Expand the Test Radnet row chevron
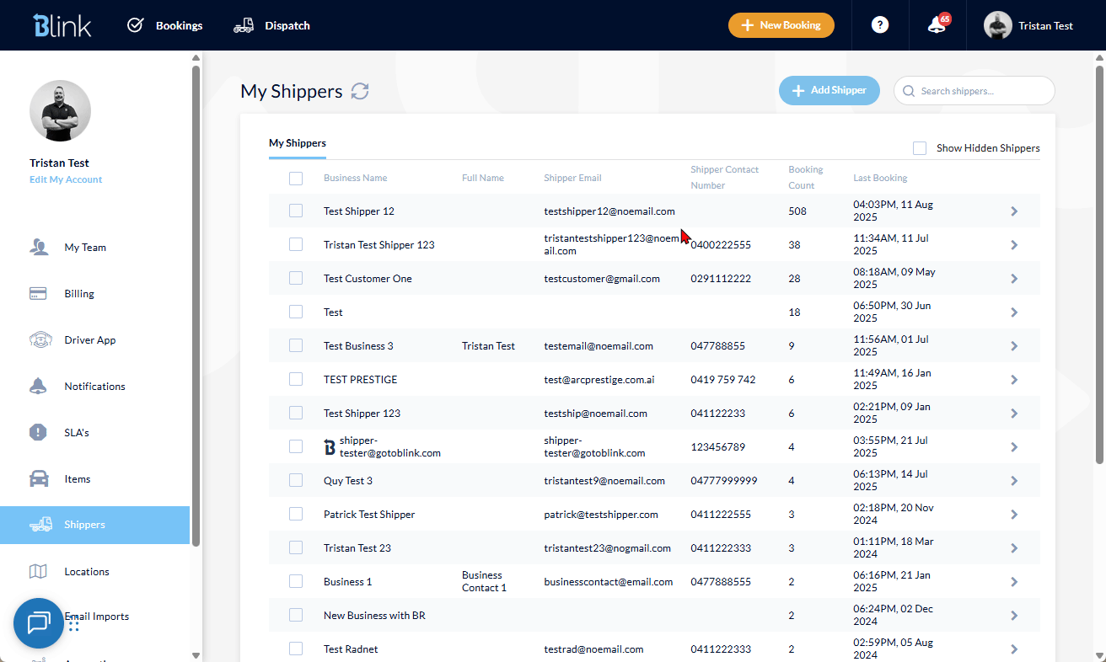This screenshot has height=662, width=1106. 1014,649
